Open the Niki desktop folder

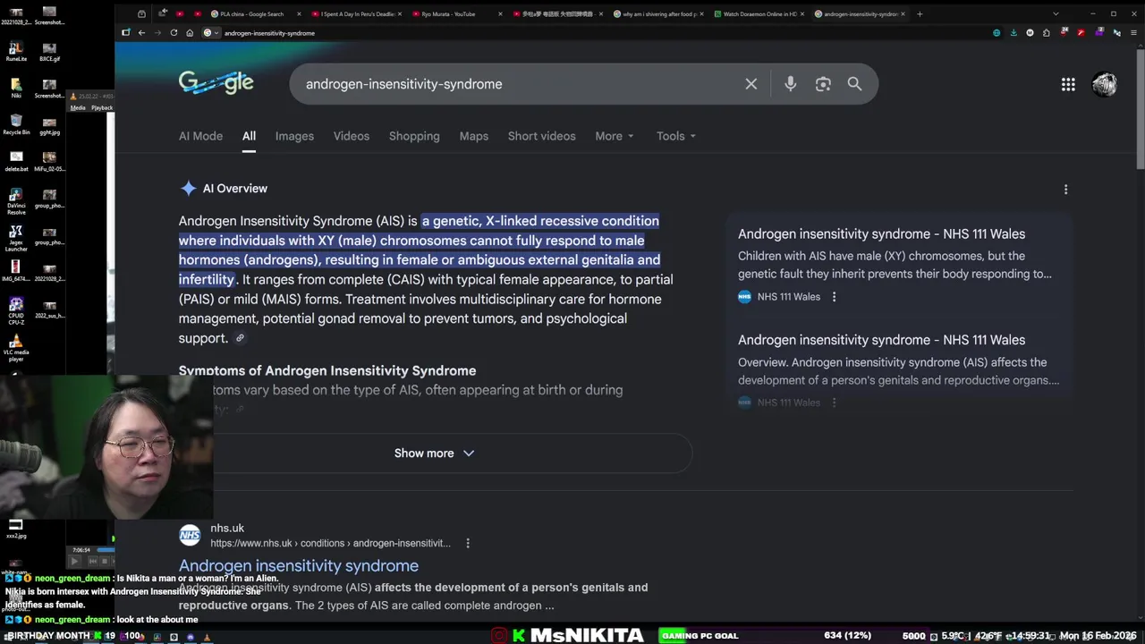pos(16,88)
